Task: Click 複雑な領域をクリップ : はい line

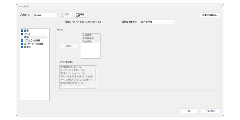Action: click(72, 83)
